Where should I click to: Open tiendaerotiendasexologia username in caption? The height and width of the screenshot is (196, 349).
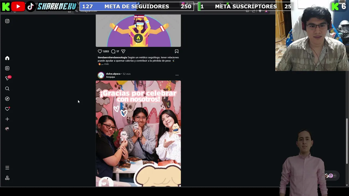112,57
